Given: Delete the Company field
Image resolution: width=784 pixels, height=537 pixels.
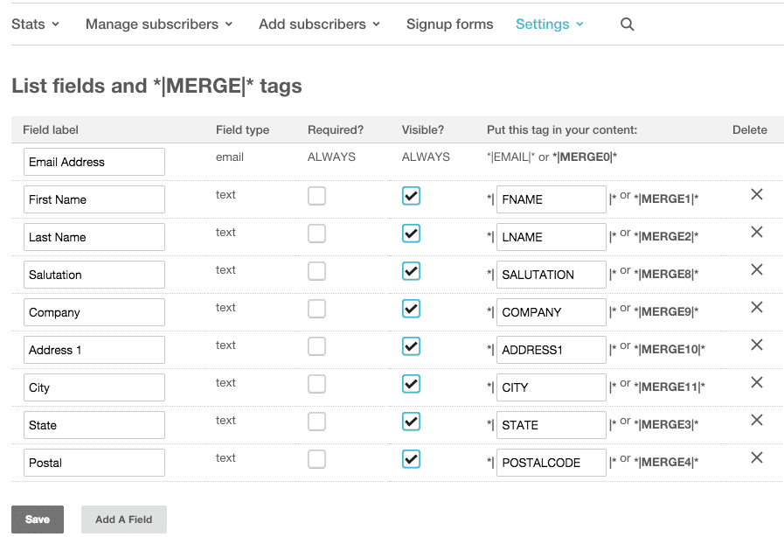Looking at the screenshot, I should pos(757,307).
